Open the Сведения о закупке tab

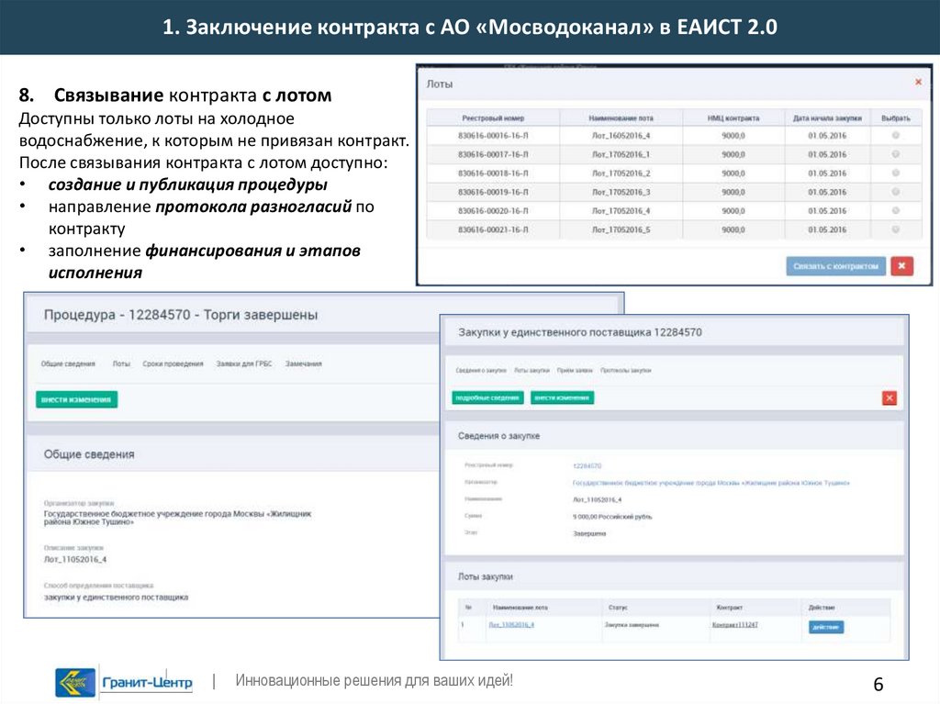pos(481,370)
